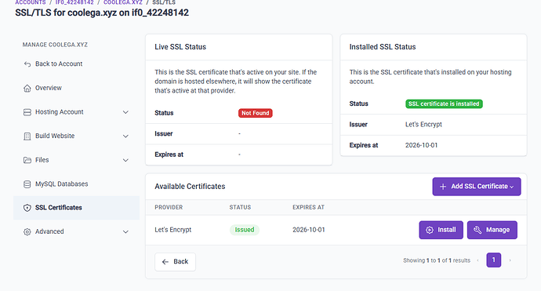Open the Add SSL Certificate dropdown

[x=477, y=187]
